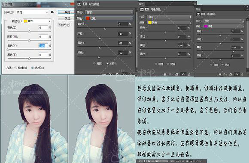Click 黄色 field showing -100 in properties panel
249x163 pixels.
pyautogui.click(x=182, y=45)
